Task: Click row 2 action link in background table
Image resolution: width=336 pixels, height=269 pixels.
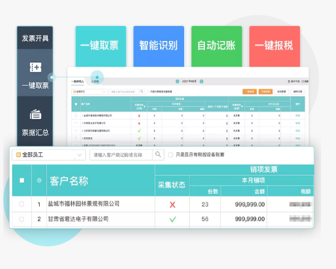Action: (298, 123)
